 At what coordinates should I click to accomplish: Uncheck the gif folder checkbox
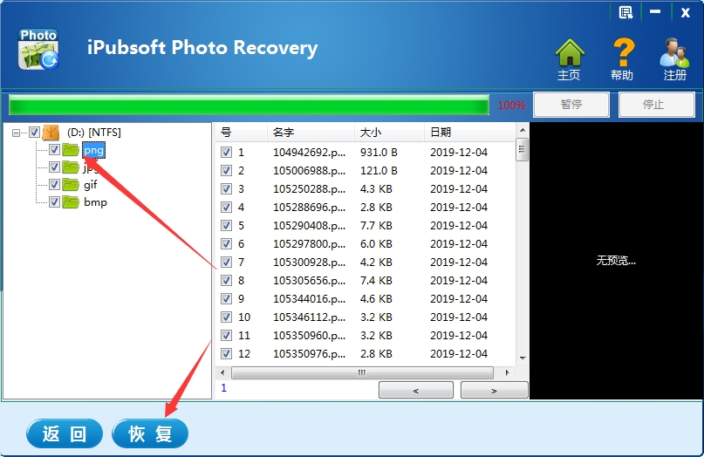[54, 185]
